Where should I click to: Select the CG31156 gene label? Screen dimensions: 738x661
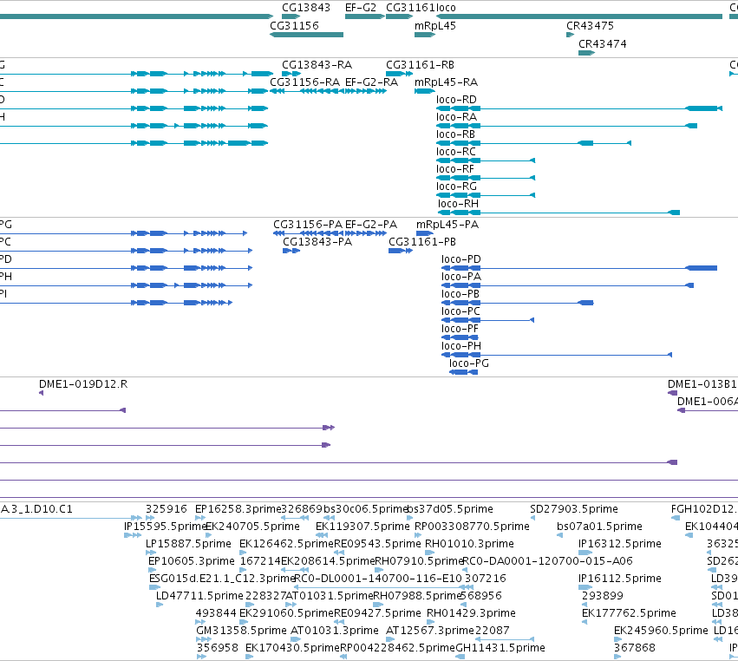294,25
